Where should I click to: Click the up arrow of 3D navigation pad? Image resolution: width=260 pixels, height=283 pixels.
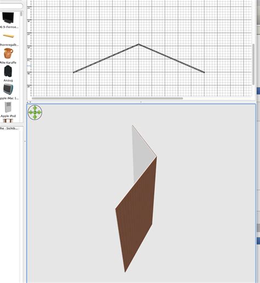pyautogui.click(x=35, y=108)
